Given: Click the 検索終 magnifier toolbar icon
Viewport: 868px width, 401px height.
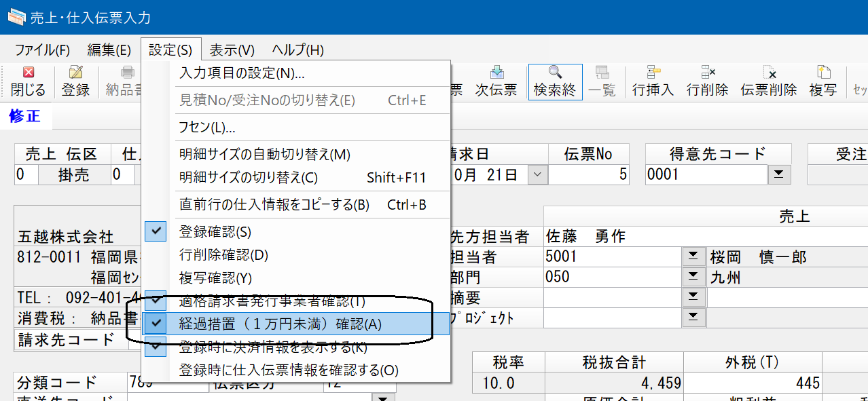Looking at the screenshot, I should pos(555,81).
